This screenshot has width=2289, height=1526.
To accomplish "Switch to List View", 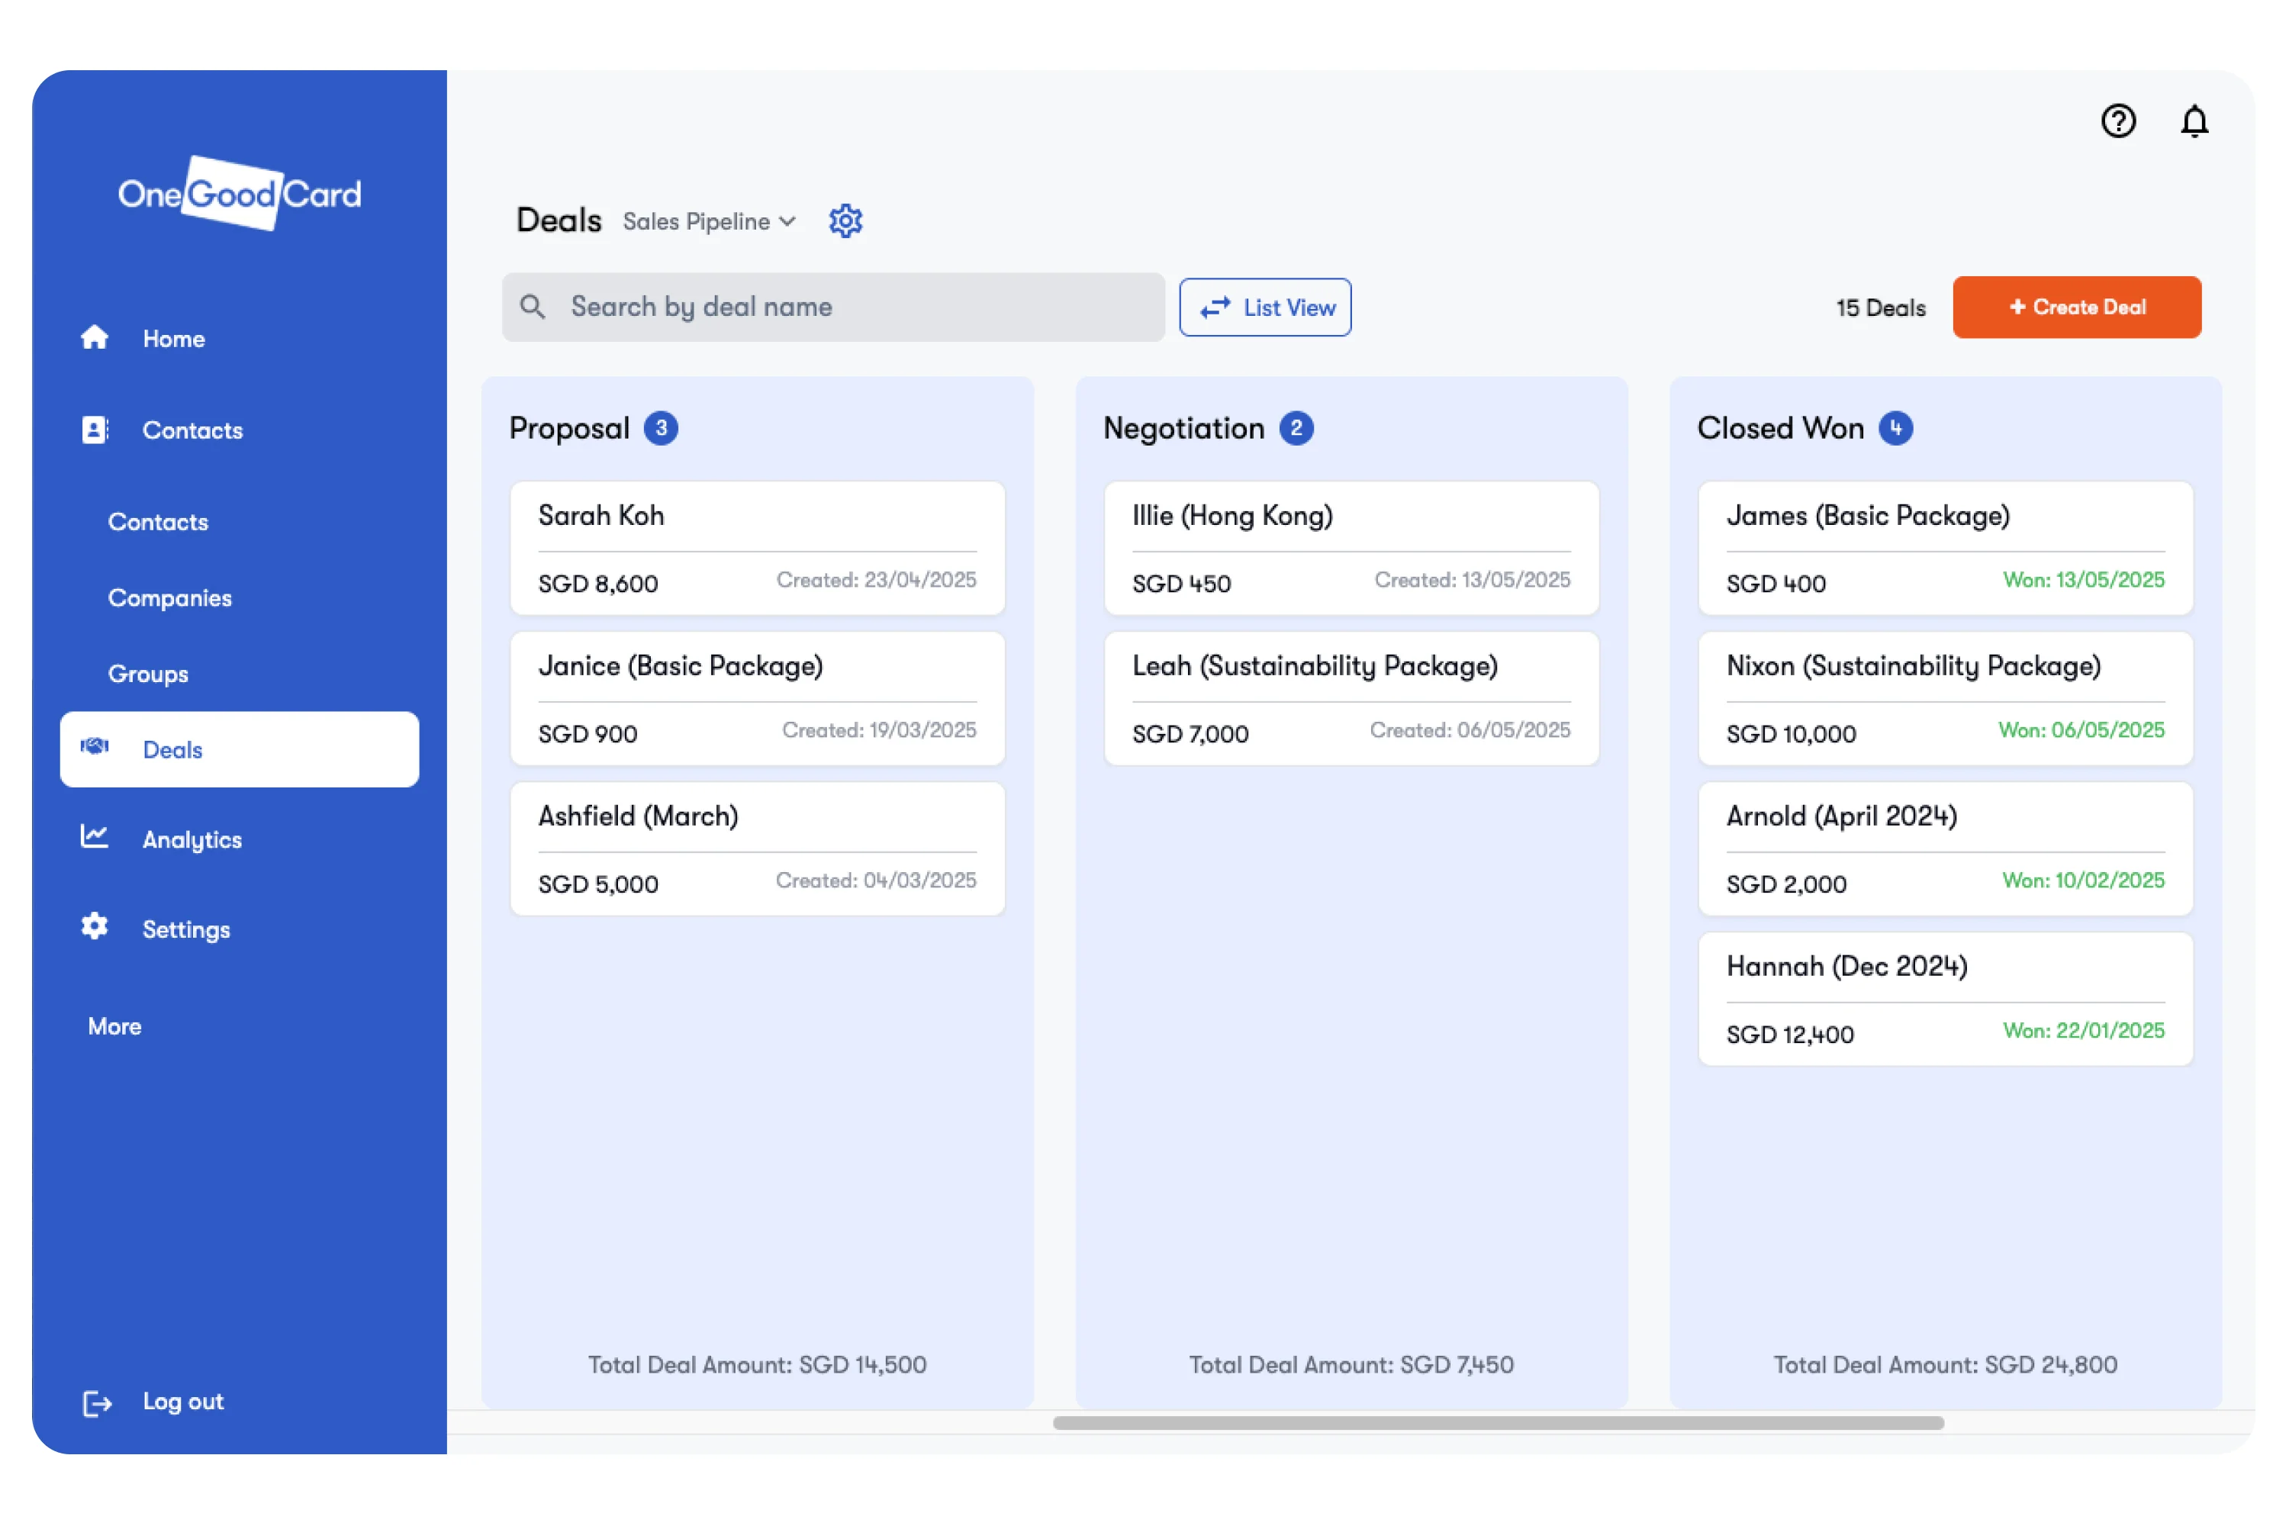I will [x=1264, y=307].
